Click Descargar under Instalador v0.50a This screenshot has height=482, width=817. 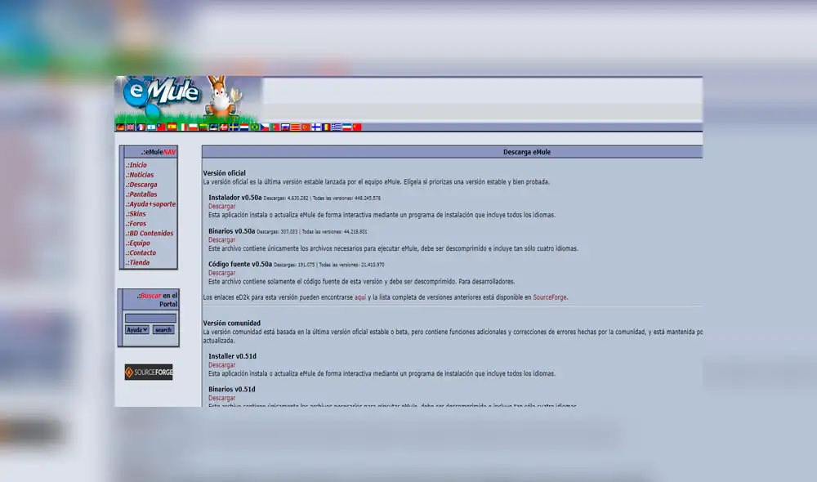click(221, 207)
